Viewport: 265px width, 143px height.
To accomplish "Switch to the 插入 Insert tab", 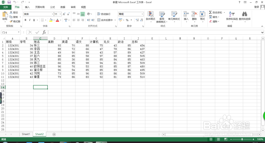I will [x=27, y=7].
